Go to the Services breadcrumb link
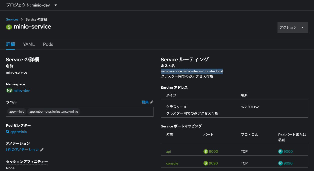This screenshot has height=171, width=314. tap(12, 19)
